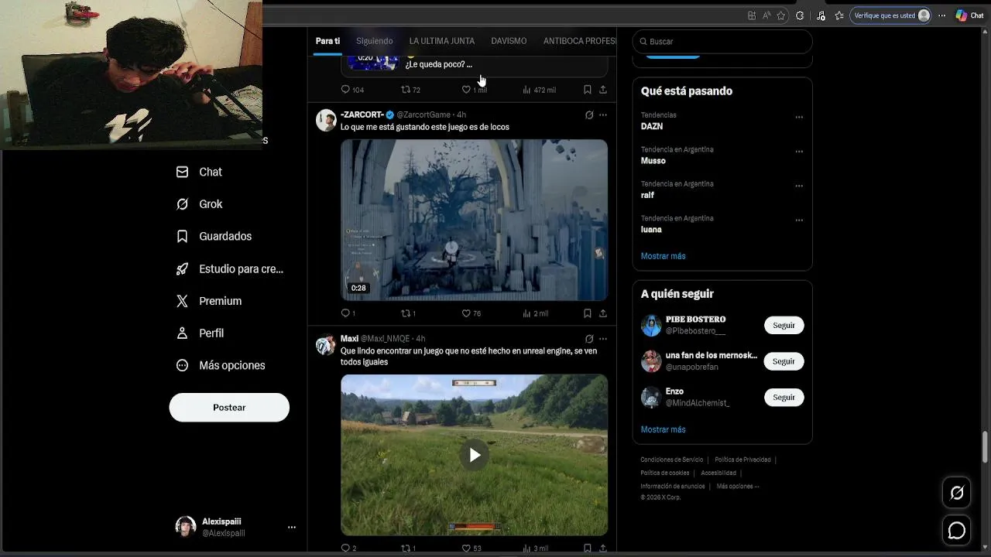Open Maxi profile avatar
Screen dimensions: 991x557
326,344
